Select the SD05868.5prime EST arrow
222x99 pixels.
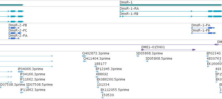coord(147,61)
